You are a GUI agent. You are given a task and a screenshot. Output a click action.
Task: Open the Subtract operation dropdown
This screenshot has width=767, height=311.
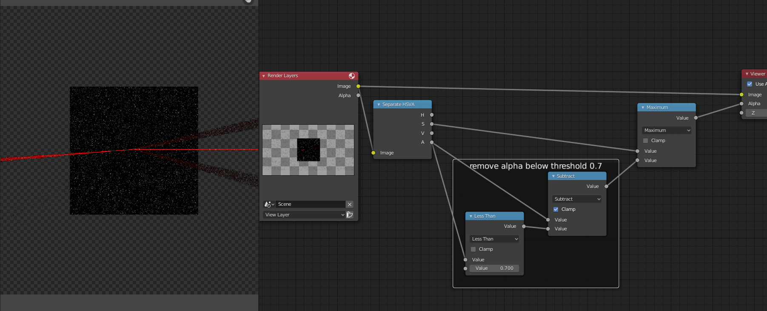(577, 199)
